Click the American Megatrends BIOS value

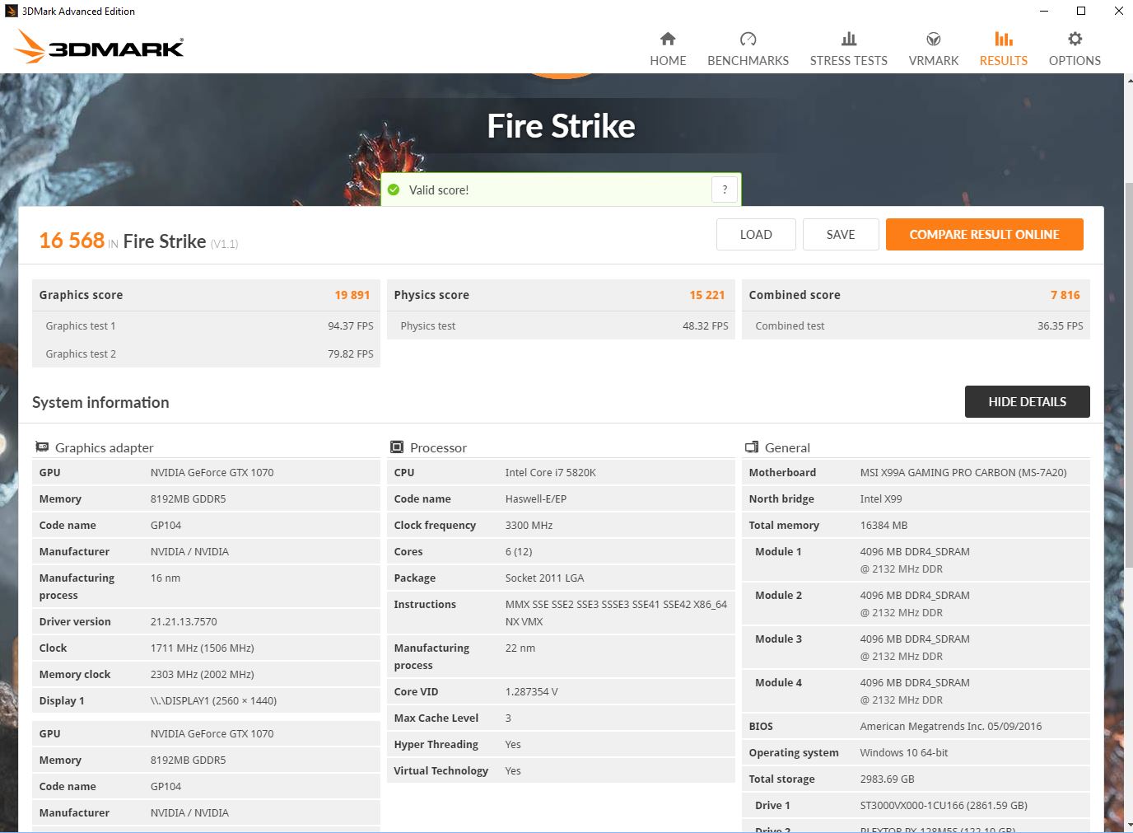point(951,726)
